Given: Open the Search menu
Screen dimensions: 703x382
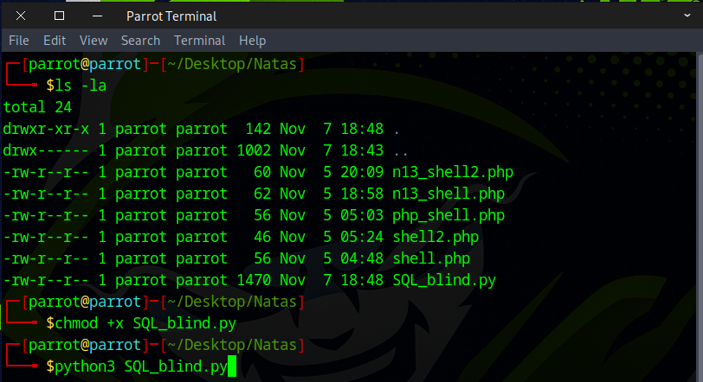Looking at the screenshot, I should (140, 41).
